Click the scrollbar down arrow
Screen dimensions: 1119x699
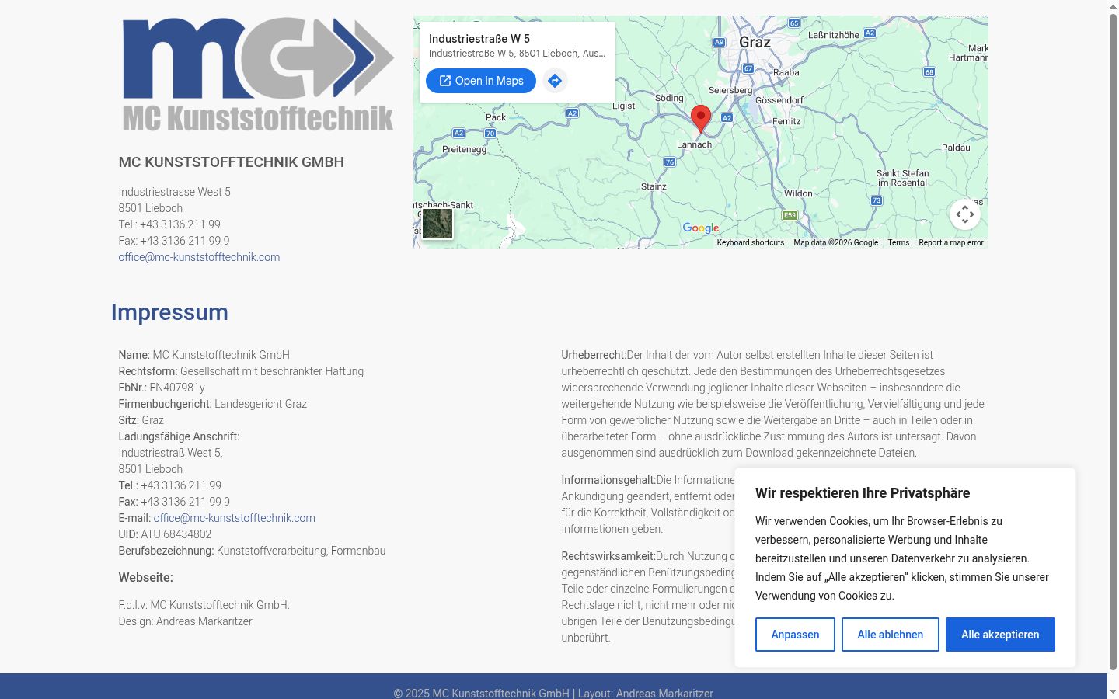point(1113,691)
